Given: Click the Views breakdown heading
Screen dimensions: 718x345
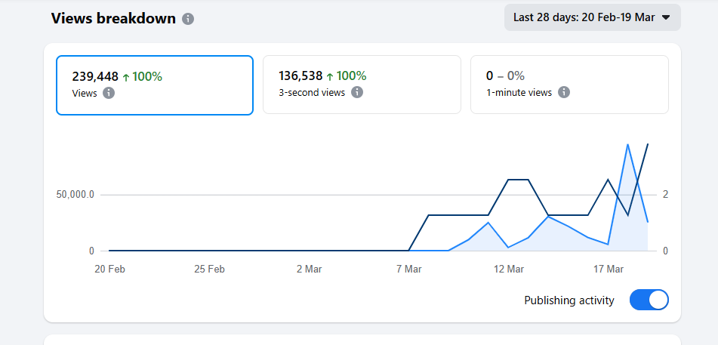Looking at the screenshot, I should tap(113, 19).
